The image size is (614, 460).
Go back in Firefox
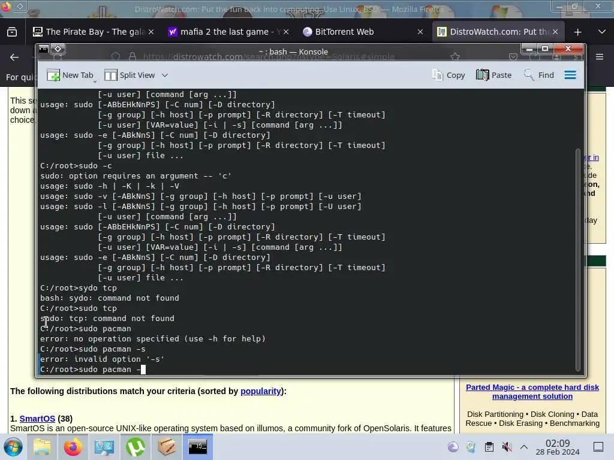(14, 57)
